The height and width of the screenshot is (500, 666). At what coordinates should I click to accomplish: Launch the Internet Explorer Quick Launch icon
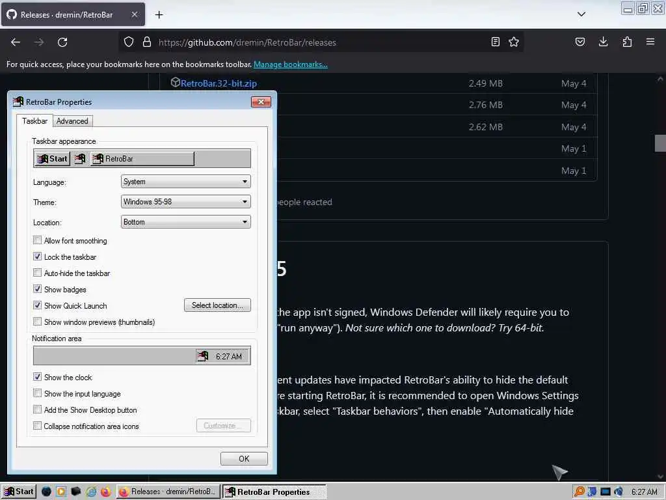(x=91, y=492)
